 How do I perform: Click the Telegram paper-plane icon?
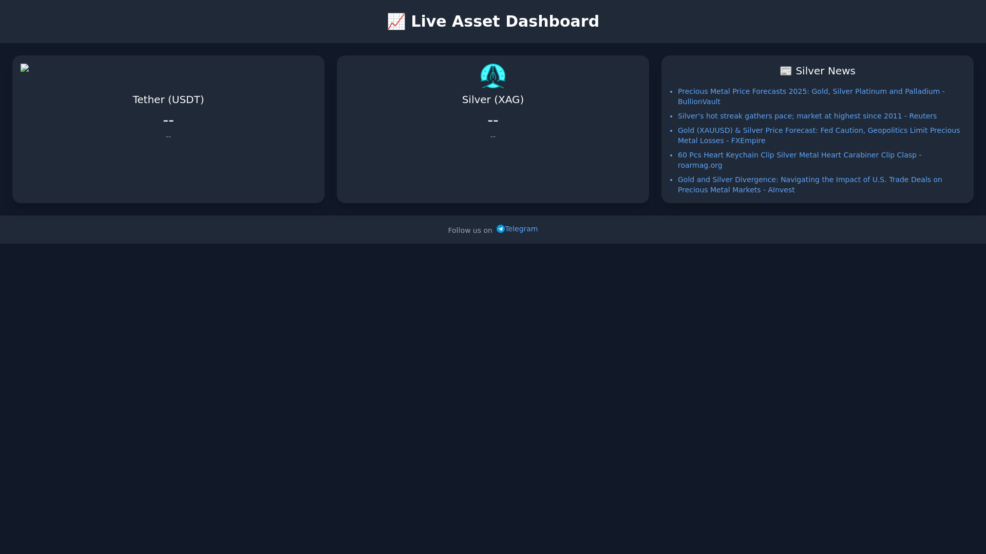coord(501,229)
